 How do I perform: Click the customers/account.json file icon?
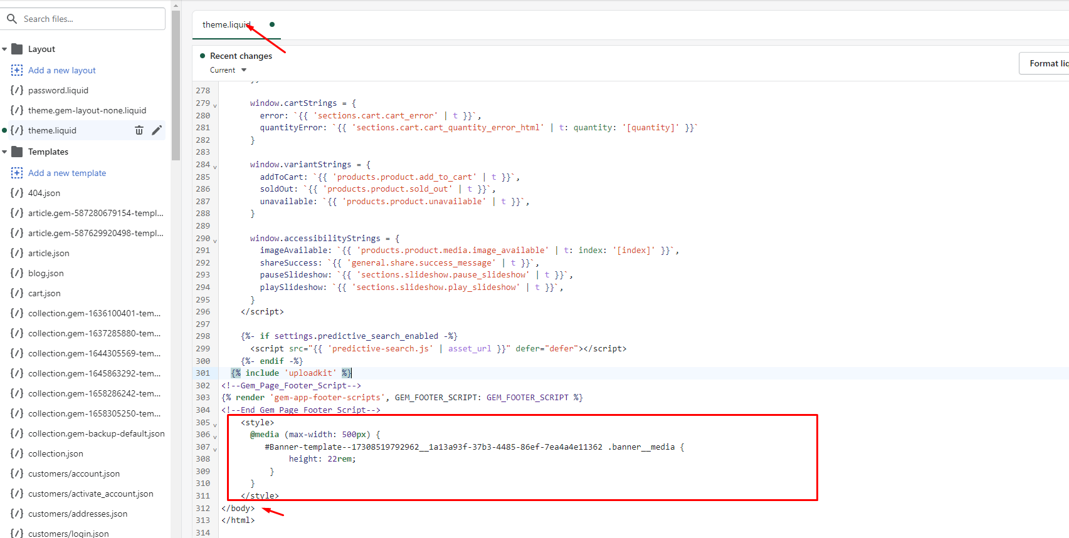point(17,473)
